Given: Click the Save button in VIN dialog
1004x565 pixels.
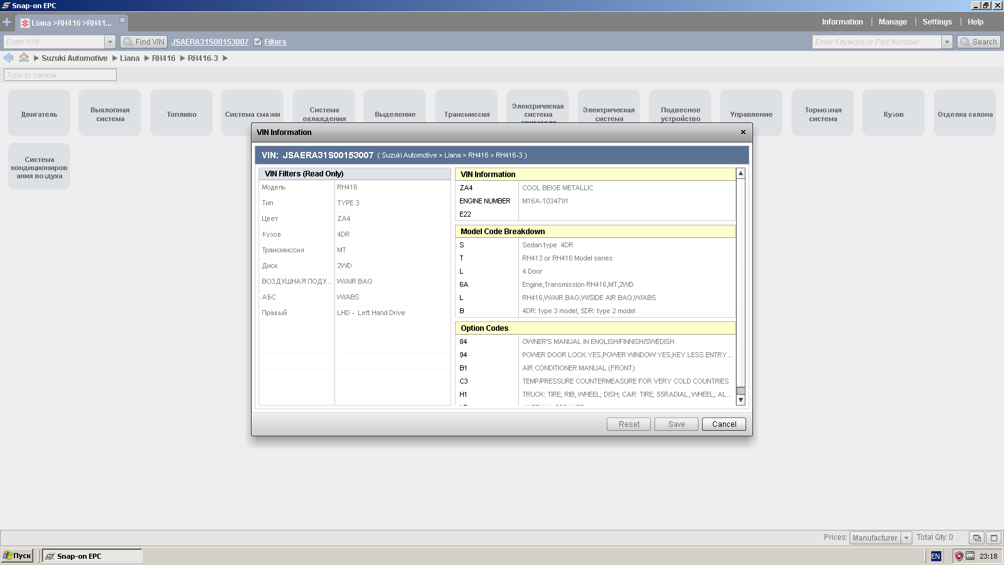Looking at the screenshot, I should [x=676, y=424].
